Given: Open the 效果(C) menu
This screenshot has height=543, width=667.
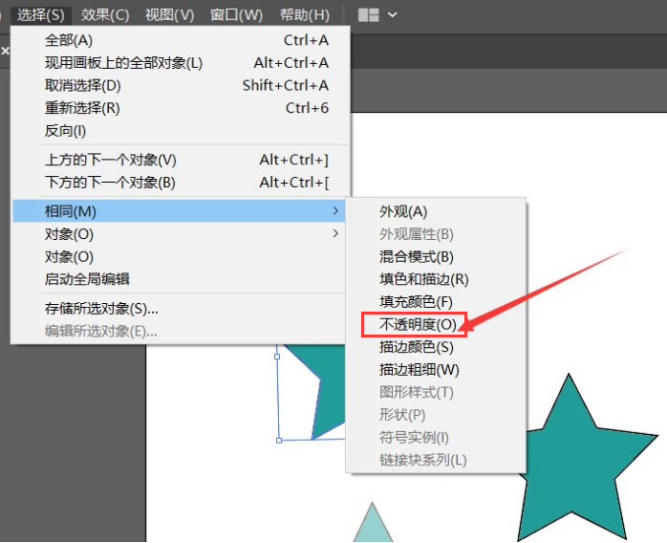Looking at the screenshot, I should [105, 15].
